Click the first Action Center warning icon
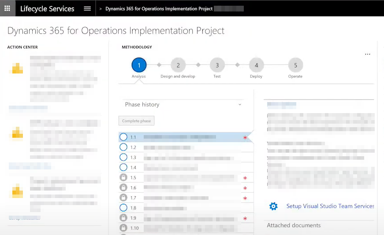Image resolution: width=384 pixels, height=235 pixels. click(x=17, y=69)
